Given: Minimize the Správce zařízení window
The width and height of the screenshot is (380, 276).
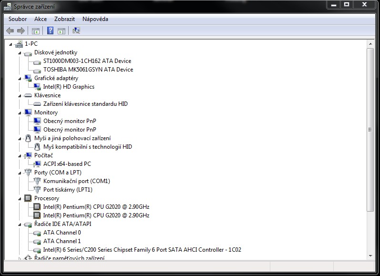Looking at the screenshot, I should click(x=334, y=4).
